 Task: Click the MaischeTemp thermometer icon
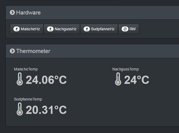[19, 79]
